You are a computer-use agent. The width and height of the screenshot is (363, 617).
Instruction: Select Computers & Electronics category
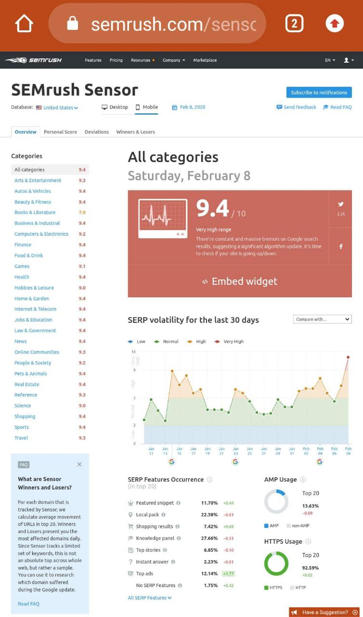41,234
